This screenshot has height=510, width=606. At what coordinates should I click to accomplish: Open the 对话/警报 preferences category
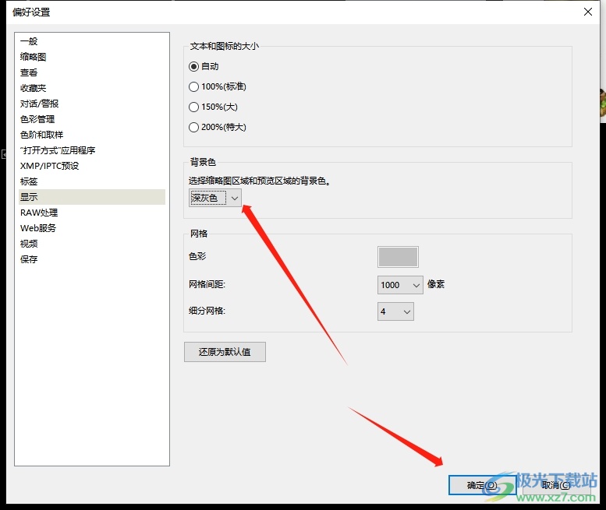(x=92, y=104)
